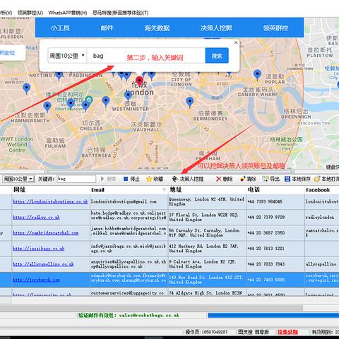This screenshot has height=339, width=339.
Task: Click the 本地打开 folder open icon
Action: (317, 179)
